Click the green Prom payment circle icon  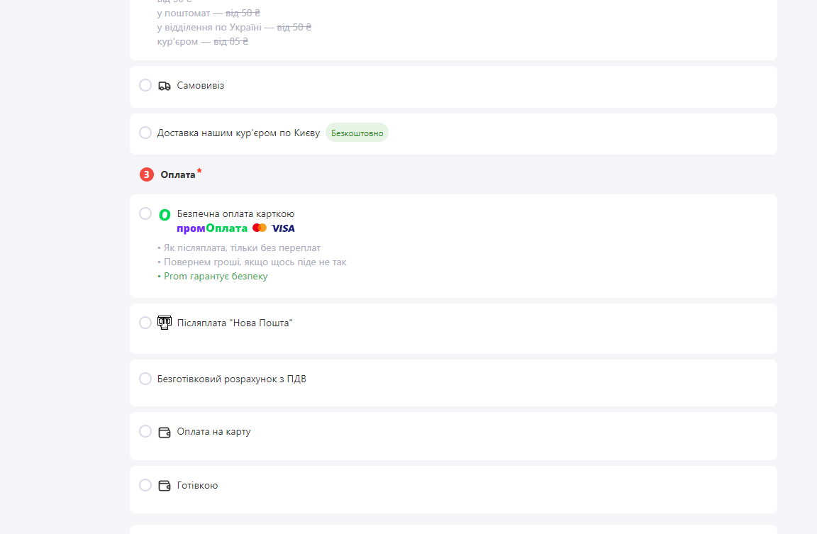[x=165, y=215]
